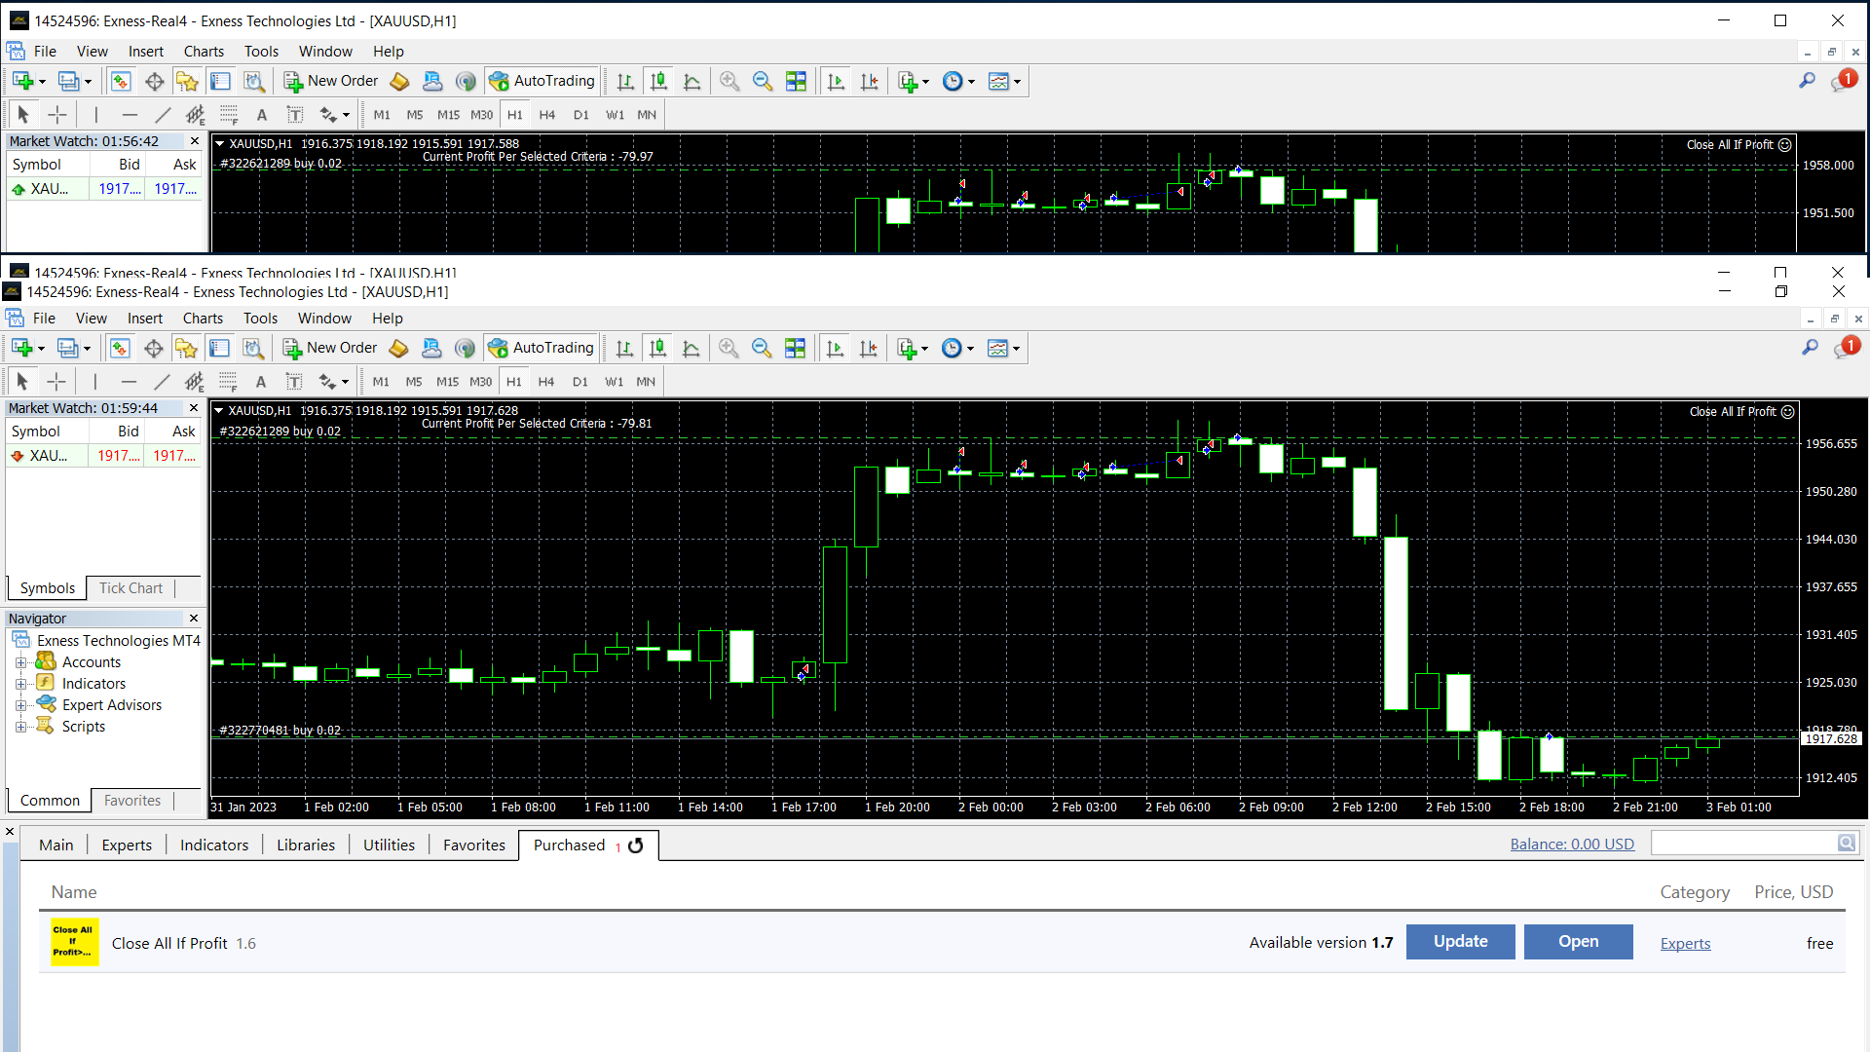Click Zoom In magnifier in lower window
1870x1052 pixels.
729,348
